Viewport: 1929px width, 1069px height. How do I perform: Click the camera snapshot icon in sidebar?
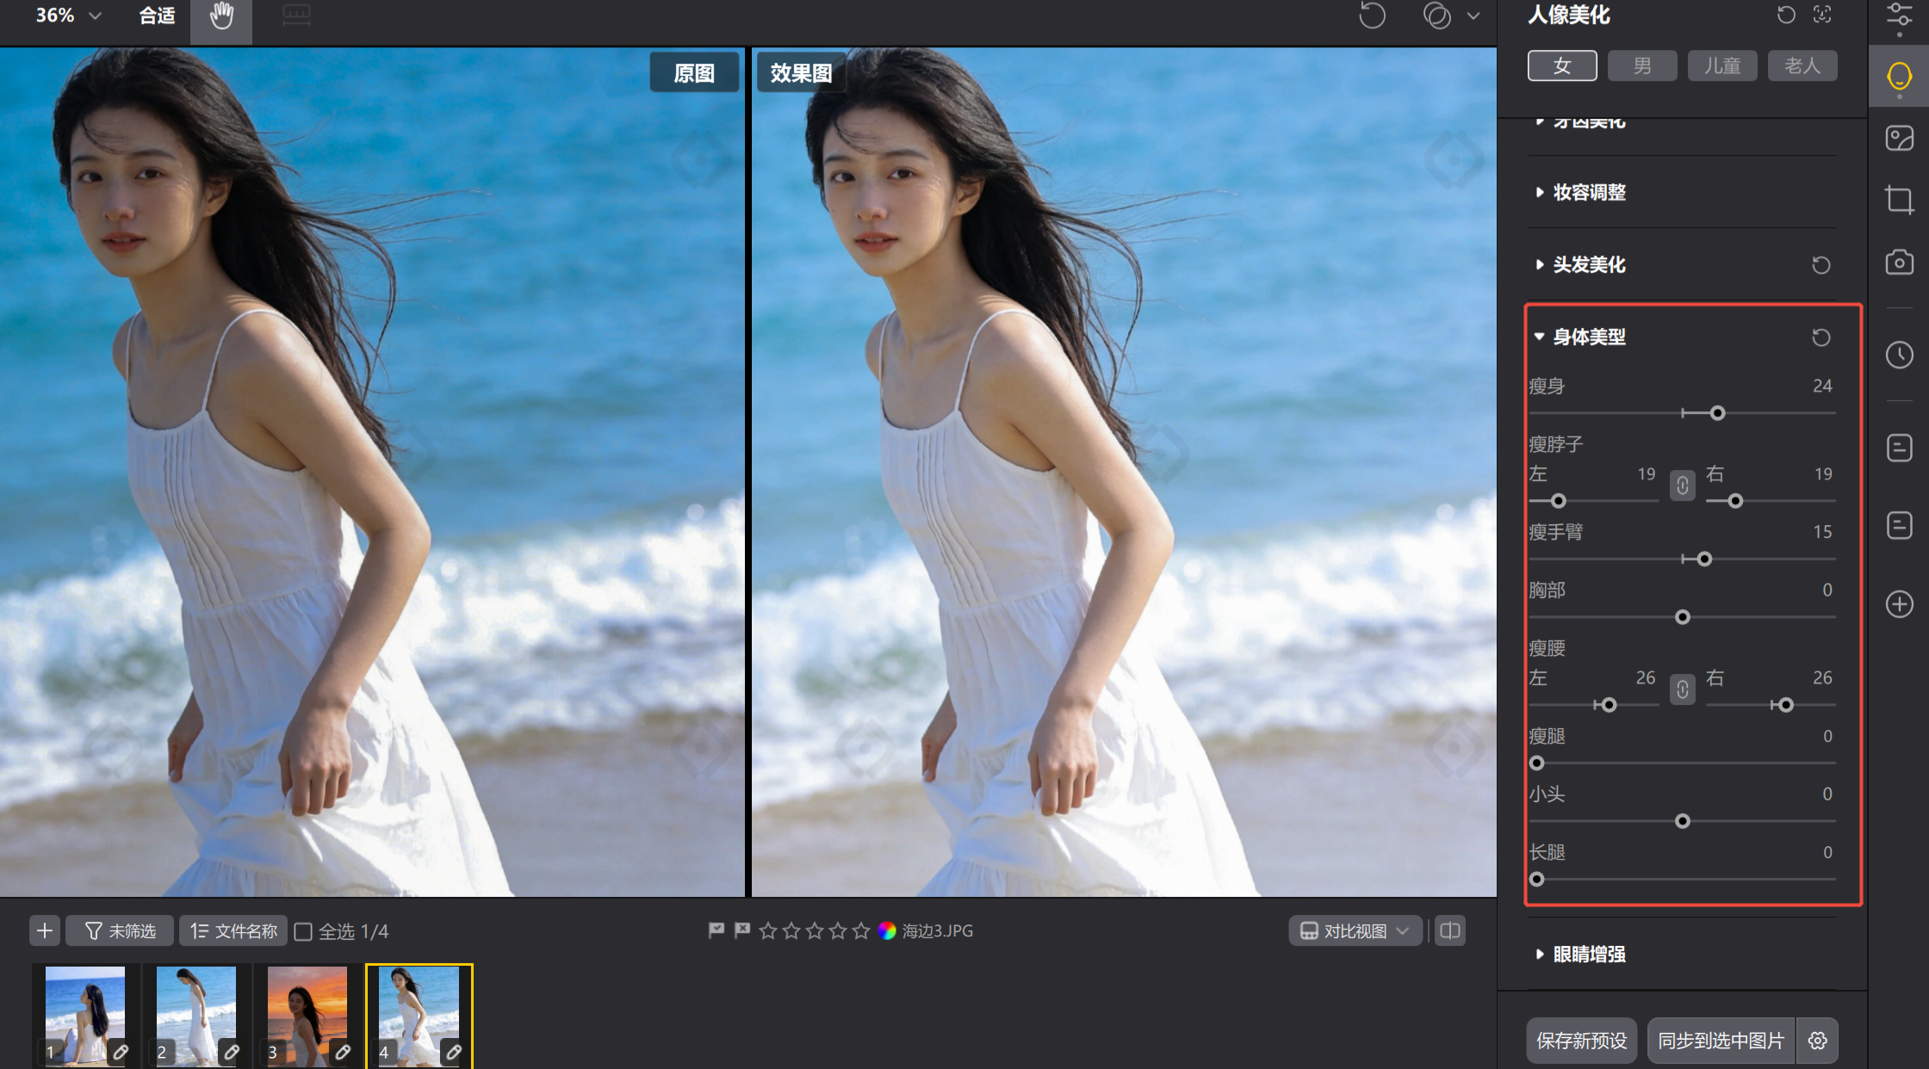point(1899,262)
